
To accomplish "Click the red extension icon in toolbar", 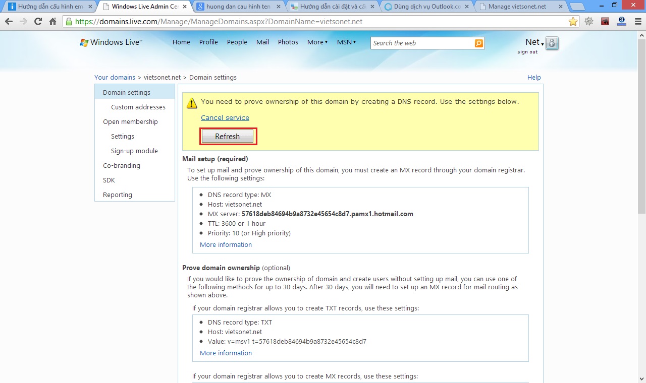I will coord(606,22).
